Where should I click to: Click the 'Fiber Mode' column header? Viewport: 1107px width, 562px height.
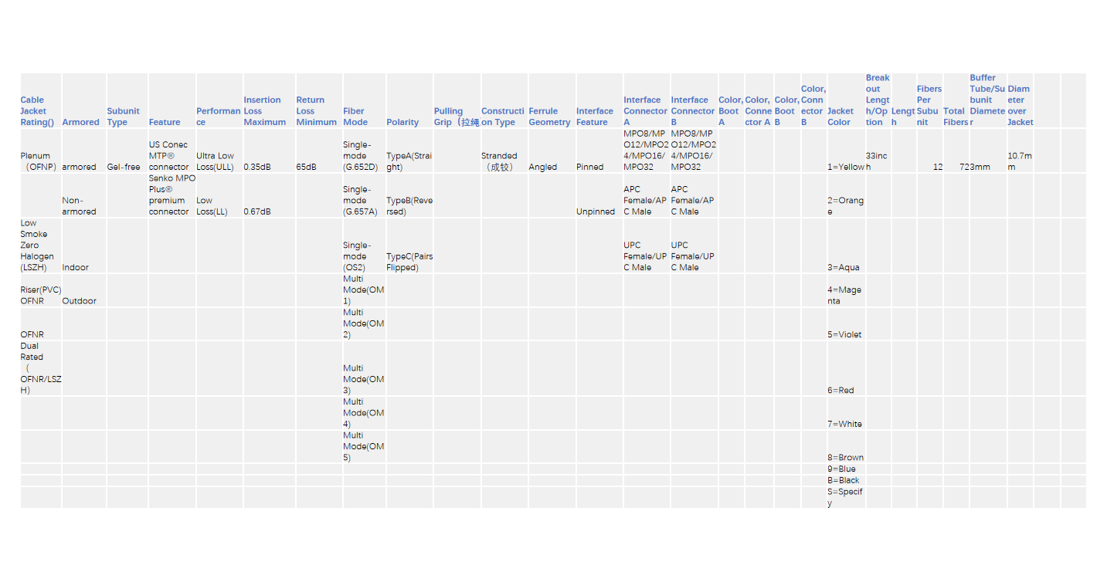[x=364, y=100]
